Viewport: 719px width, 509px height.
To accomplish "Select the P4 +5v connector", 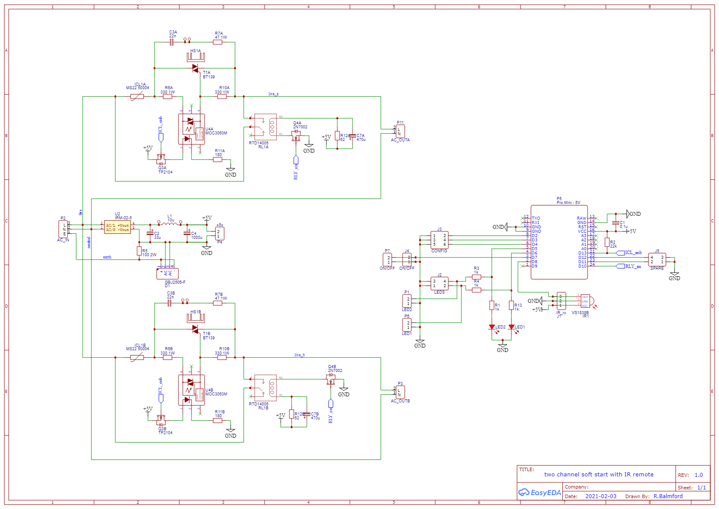I will (x=220, y=234).
